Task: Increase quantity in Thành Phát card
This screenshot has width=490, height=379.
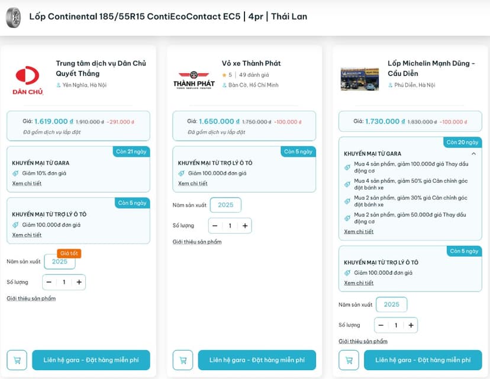Action: coord(245,226)
